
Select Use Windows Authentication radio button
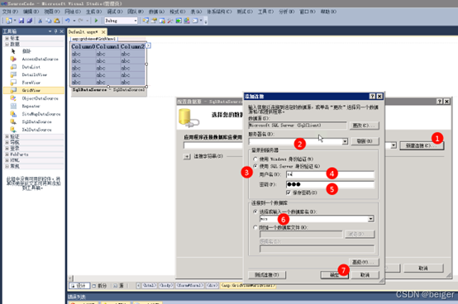click(255, 159)
